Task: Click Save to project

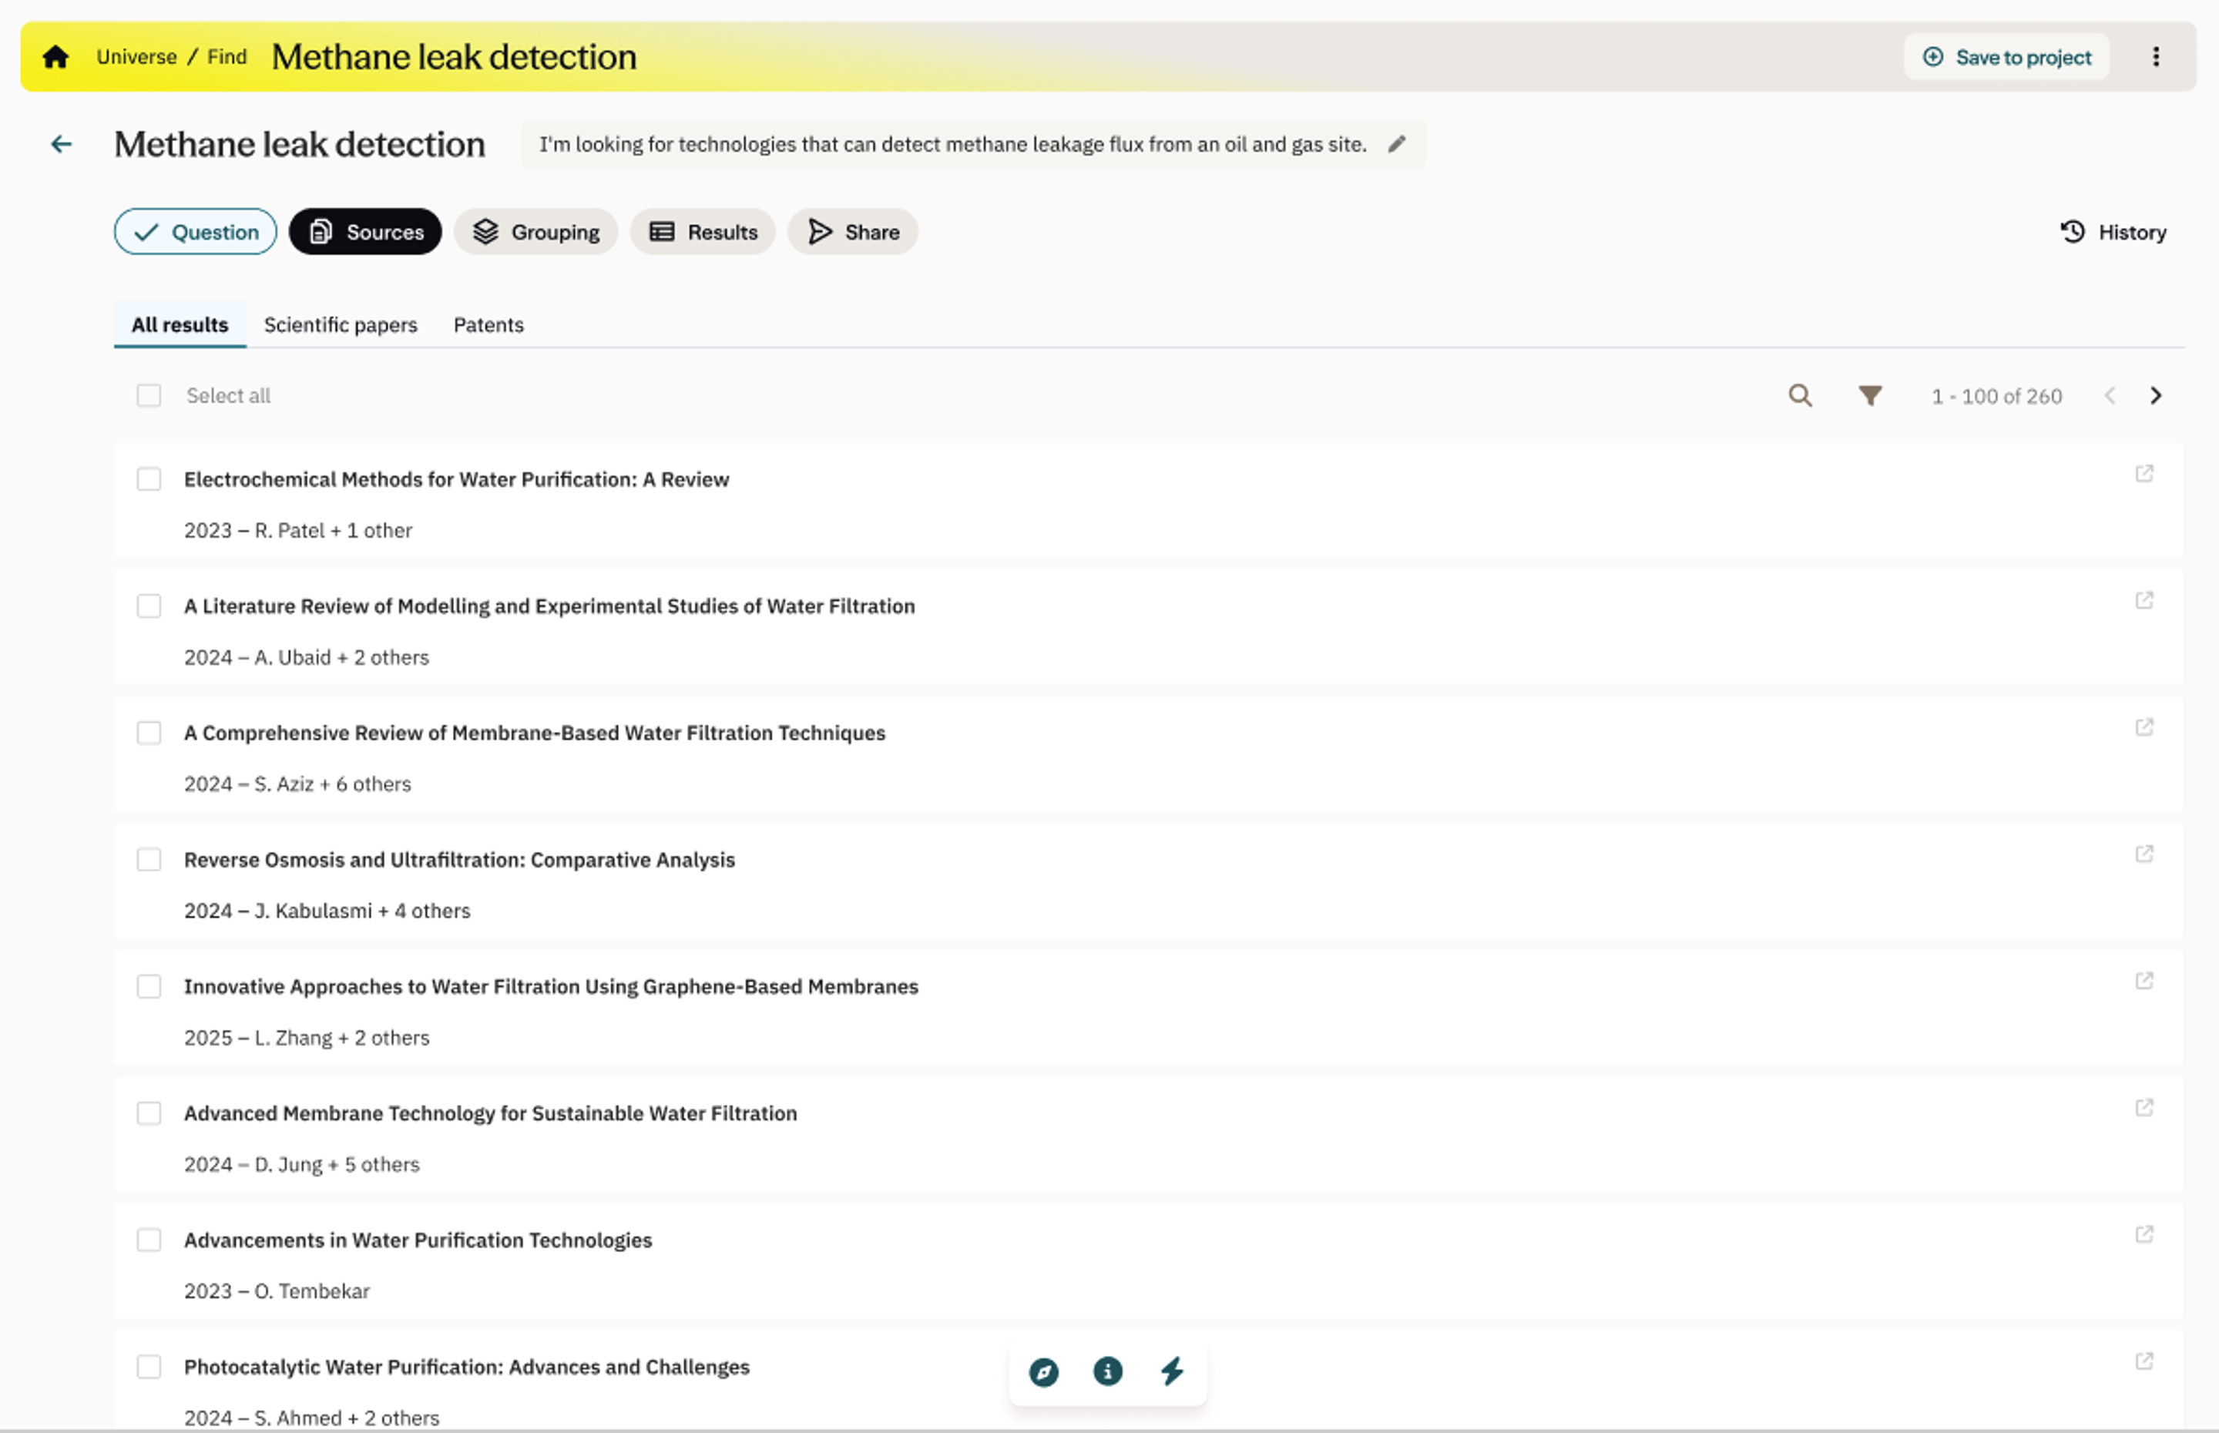Action: click(2007, 57)
